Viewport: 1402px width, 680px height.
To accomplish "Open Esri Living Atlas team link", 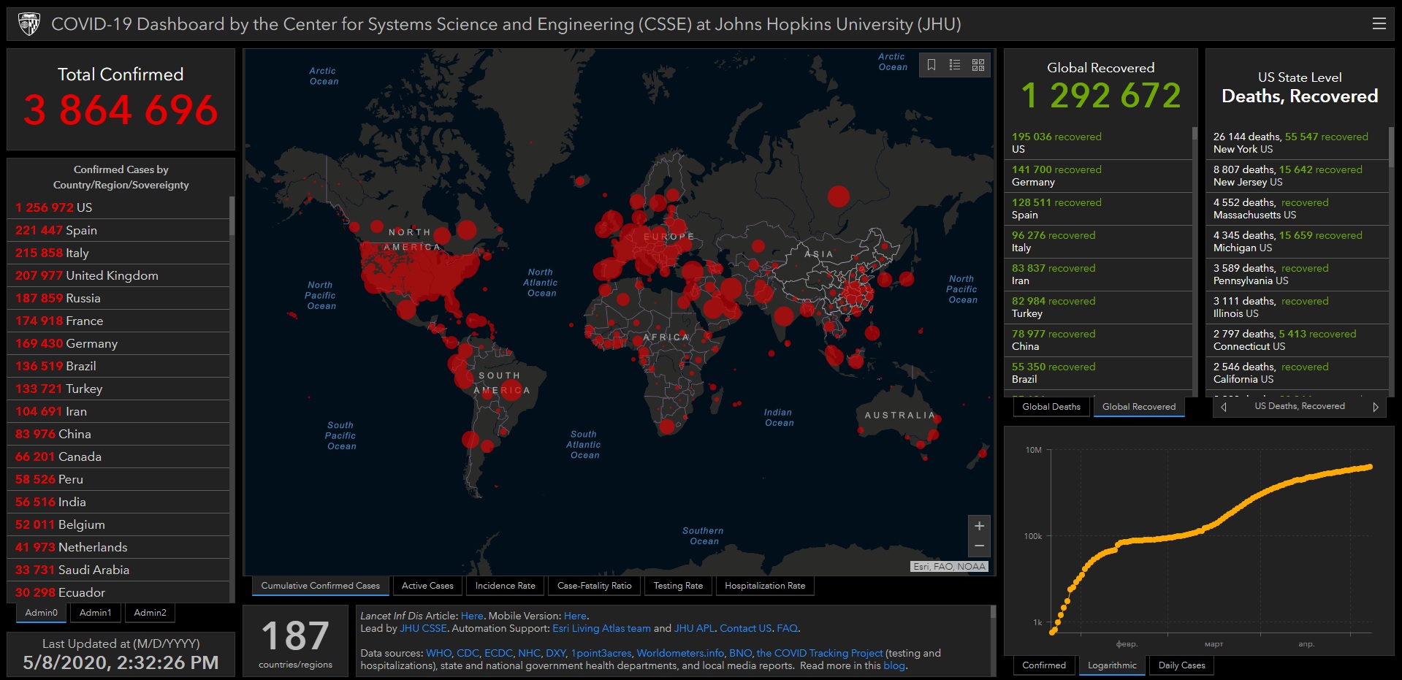I will (x=601, y=628).
